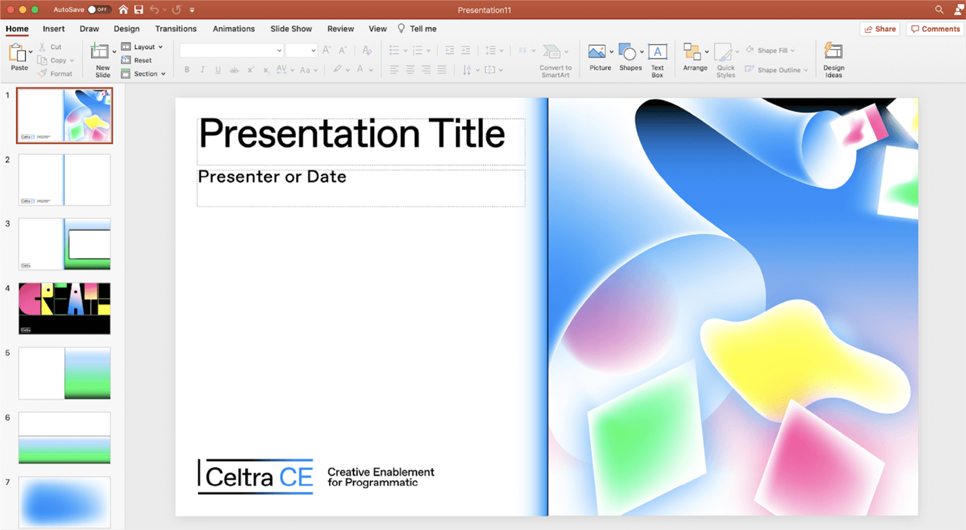Viewport: 966px width, 530px height.
Task: Insert a Text Box
Action: tap(658, 52)
